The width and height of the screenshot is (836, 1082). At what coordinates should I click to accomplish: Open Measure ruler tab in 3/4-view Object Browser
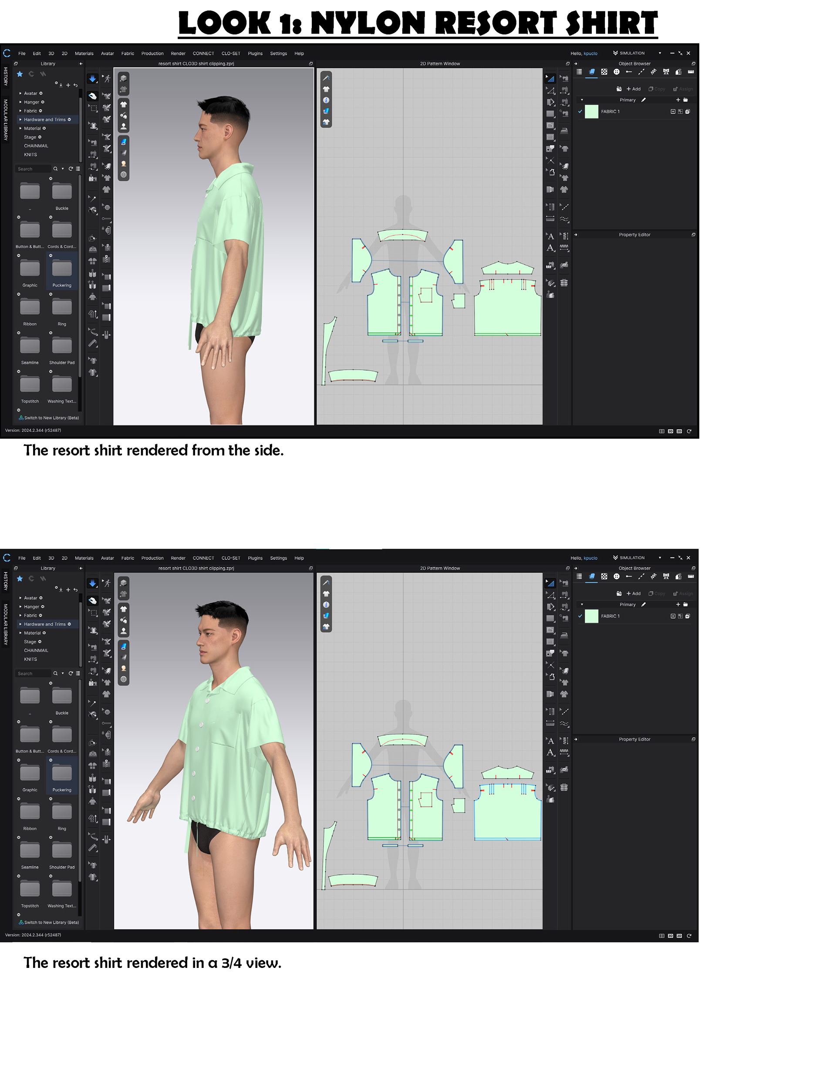(691, 576)
